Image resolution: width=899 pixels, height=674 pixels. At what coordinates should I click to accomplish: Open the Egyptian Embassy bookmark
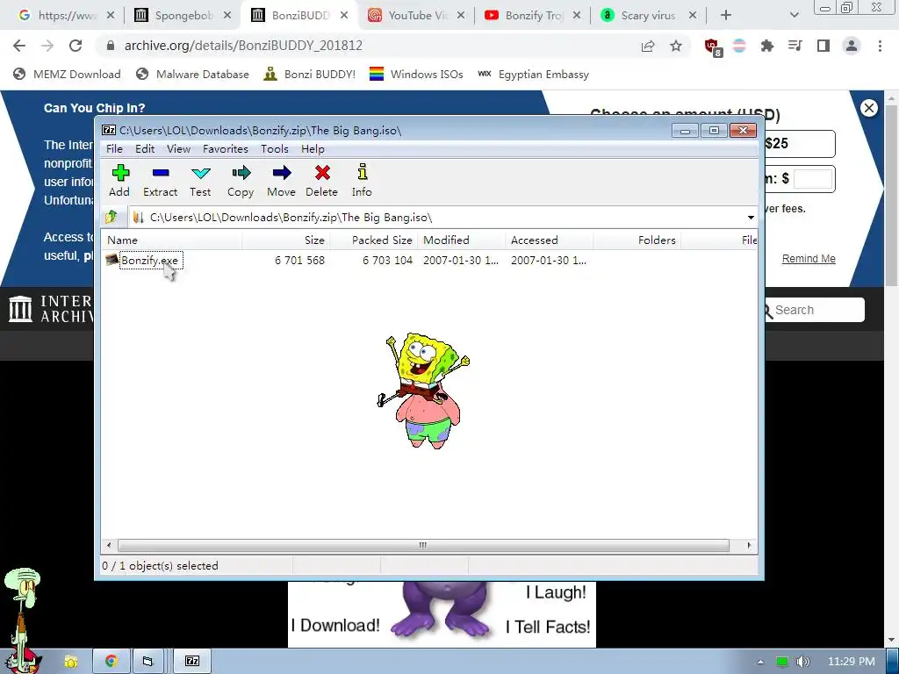tap(533, 74)
